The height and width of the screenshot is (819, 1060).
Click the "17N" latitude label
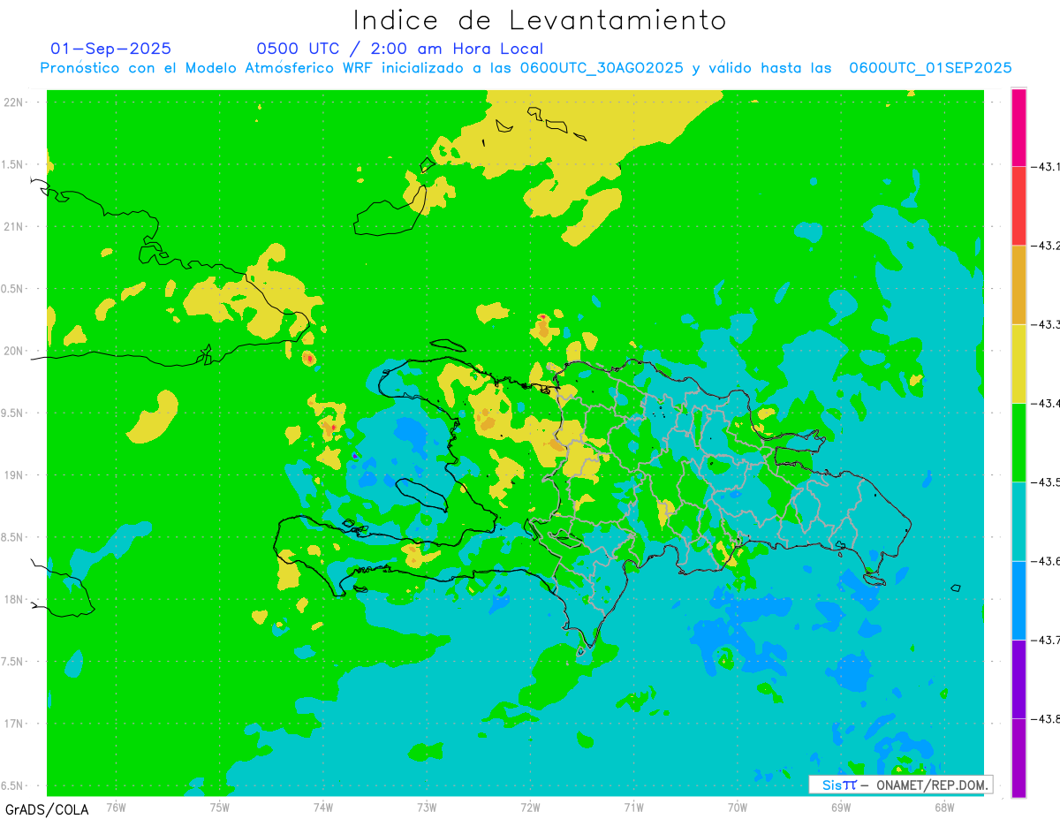click(x=13, y=724)
